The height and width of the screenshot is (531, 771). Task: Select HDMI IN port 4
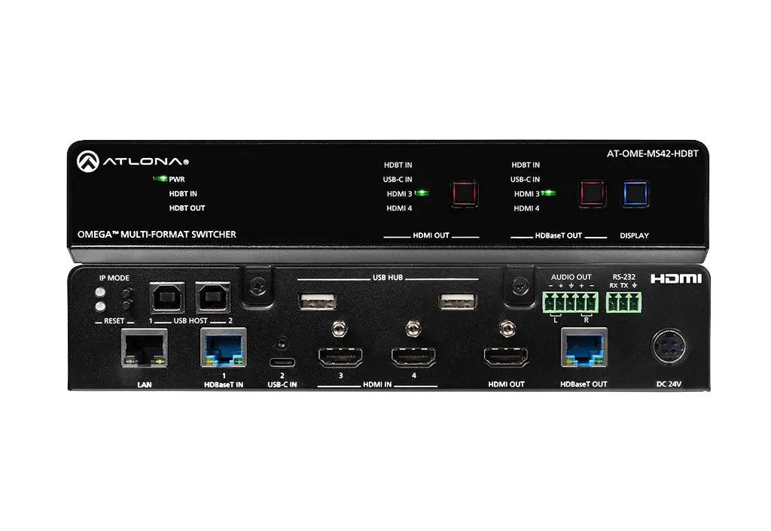point(413,357)
